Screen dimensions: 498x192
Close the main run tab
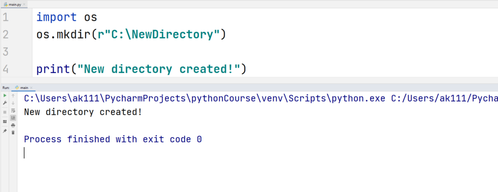coord(31,88)
